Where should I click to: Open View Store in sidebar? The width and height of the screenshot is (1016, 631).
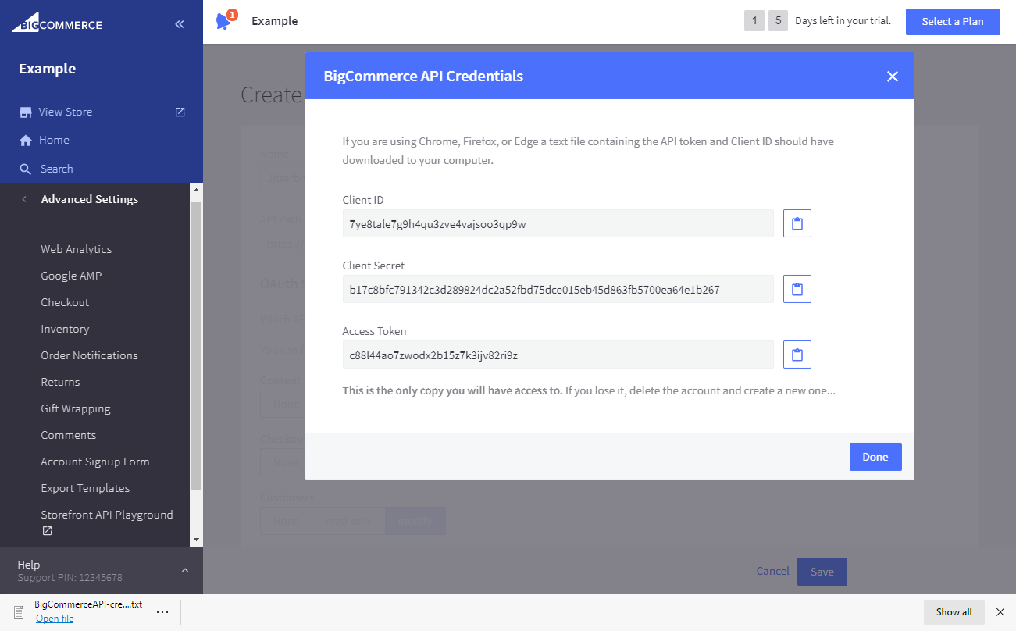pyautogui.click(x=66, y=112)
